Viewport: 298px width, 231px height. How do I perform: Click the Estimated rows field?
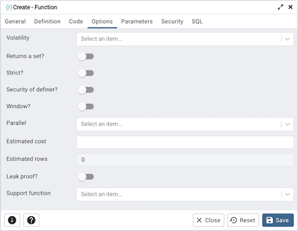click(184, 159)
